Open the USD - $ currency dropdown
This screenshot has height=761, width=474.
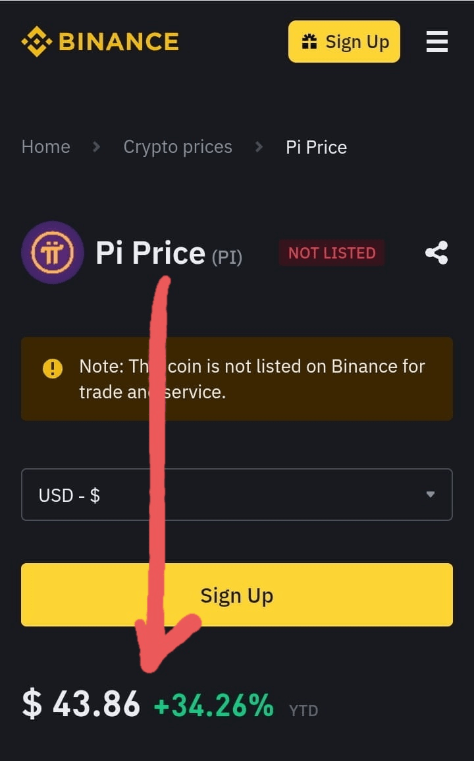tap(224, 495)
